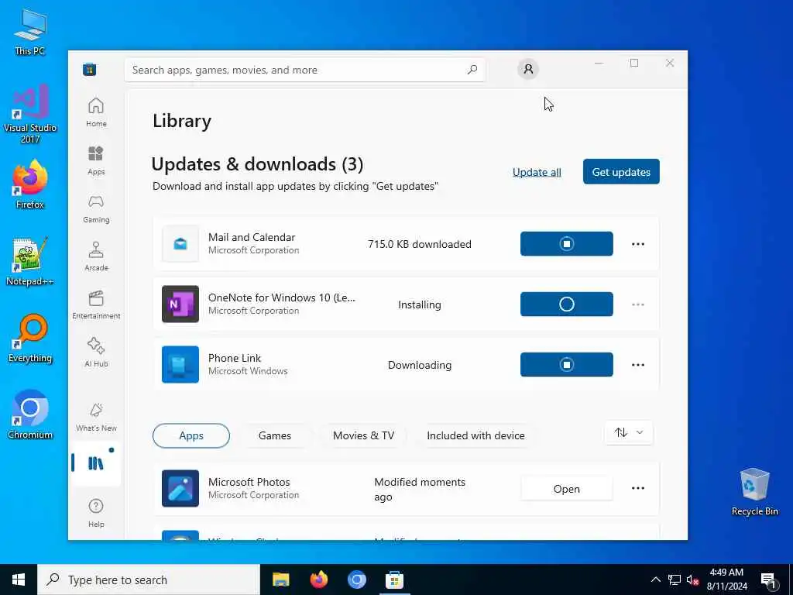Open the Arcade section
Viewport: 793px width, 595px height.
(x=96, y=256)
